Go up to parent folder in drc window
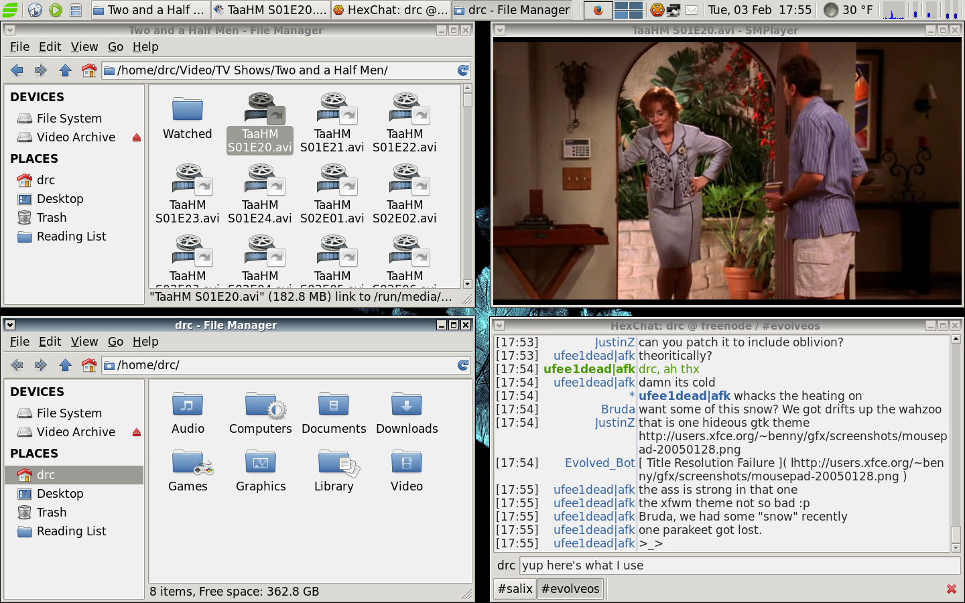The image size is (965, 603). (65, 365)
